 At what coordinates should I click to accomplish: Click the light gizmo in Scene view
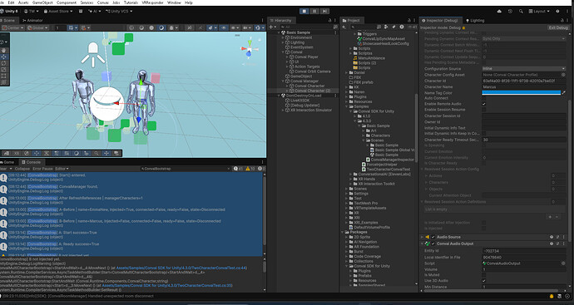point(93,55)
